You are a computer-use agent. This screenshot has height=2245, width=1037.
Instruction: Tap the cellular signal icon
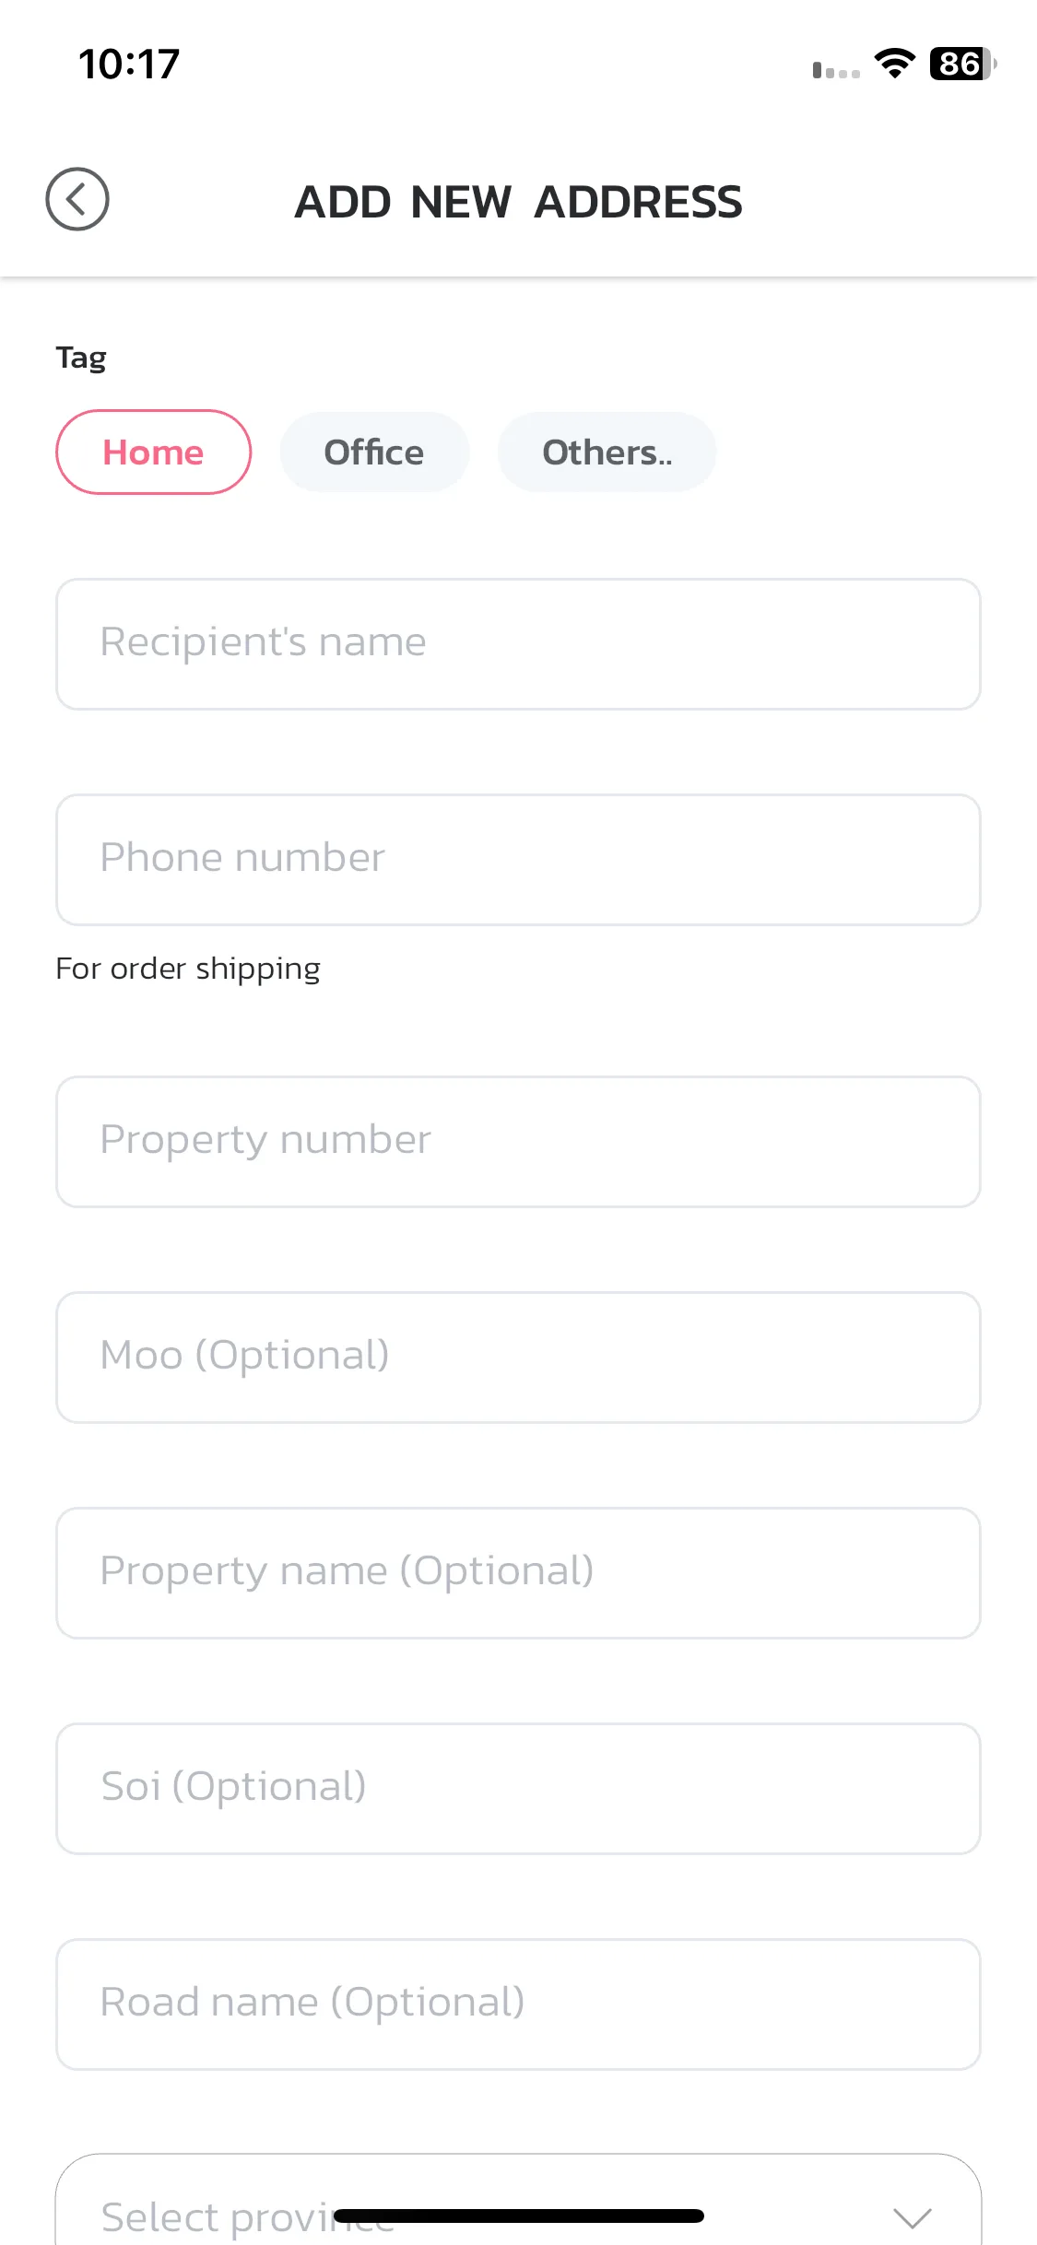tap(836, 70)
